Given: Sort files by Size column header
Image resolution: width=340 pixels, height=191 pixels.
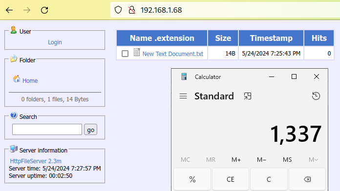Looking at the screenshot, I should [223, 38].
